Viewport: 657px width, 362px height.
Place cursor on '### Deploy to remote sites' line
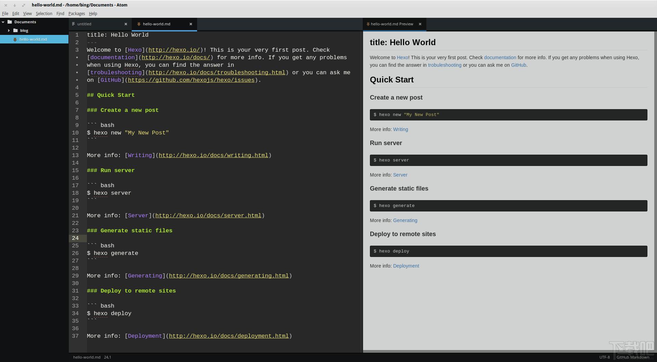point(131,291)
